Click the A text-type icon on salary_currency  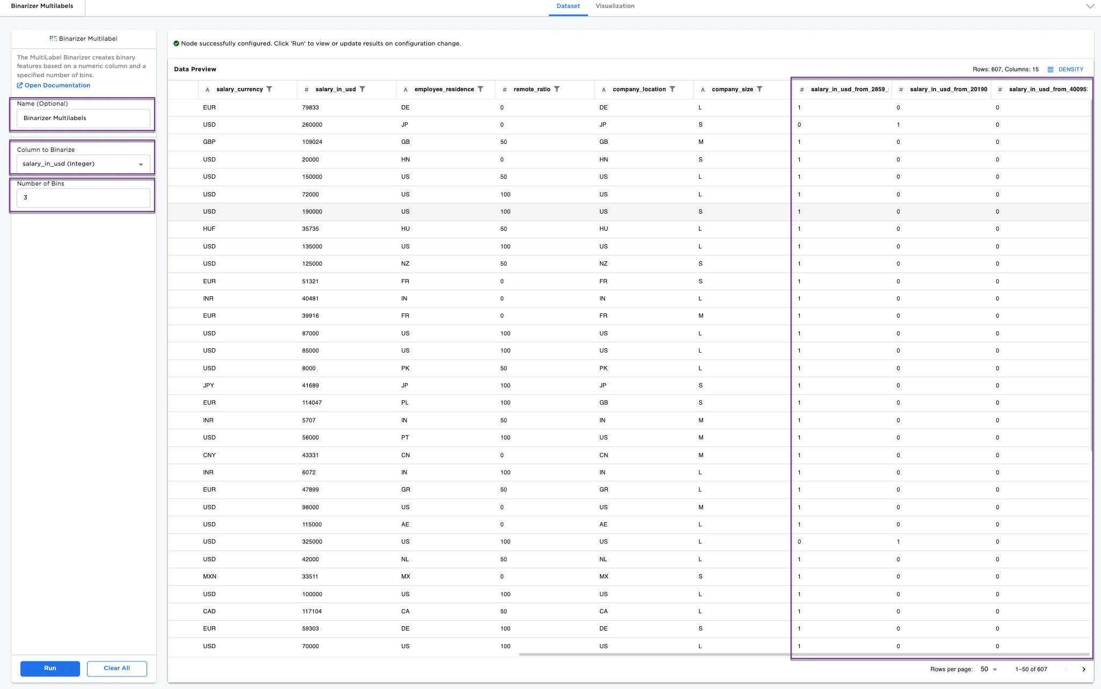(208, 90)
